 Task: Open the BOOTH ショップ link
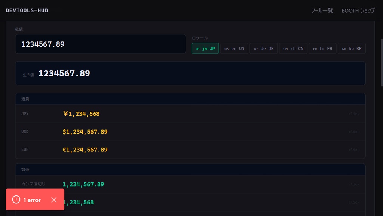pos(358,11)
